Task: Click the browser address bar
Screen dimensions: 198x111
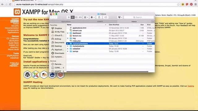Action: coord(95,4)
